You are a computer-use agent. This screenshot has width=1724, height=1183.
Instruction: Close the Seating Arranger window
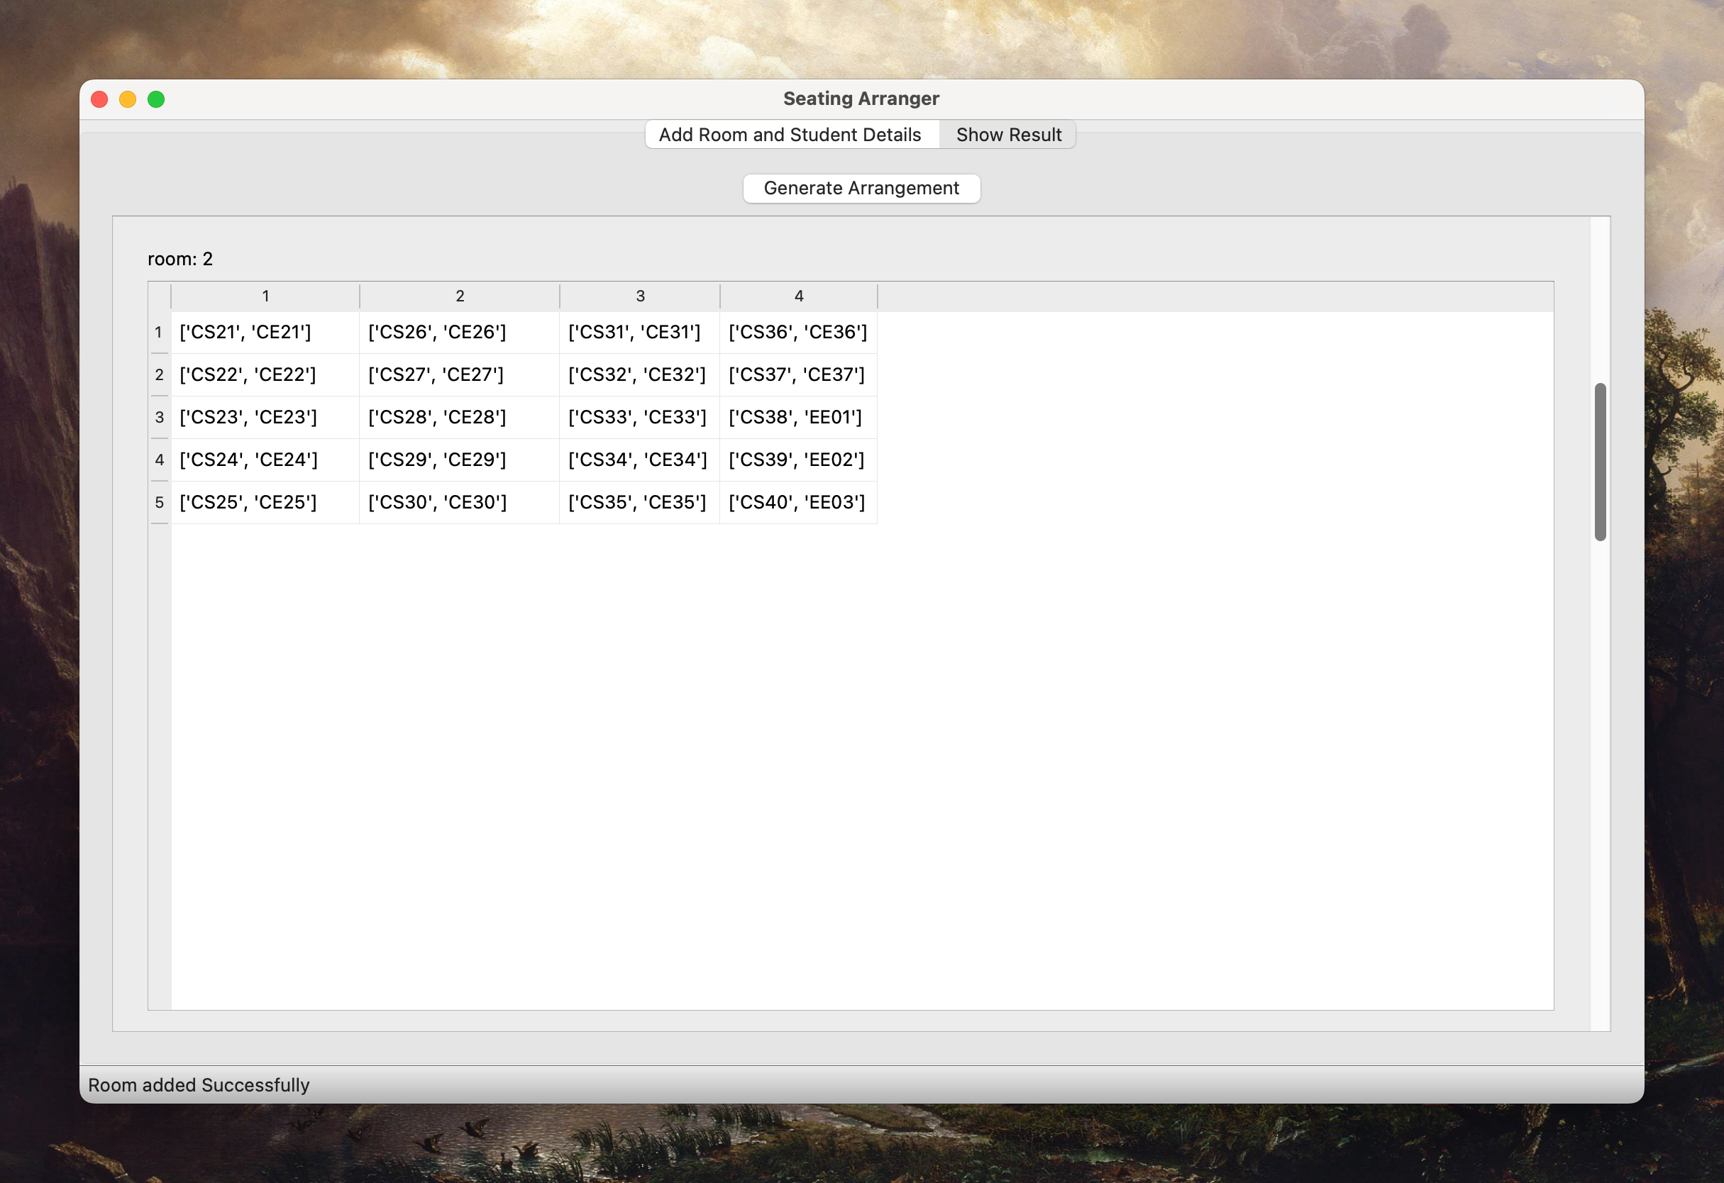(x=99, y=99)
